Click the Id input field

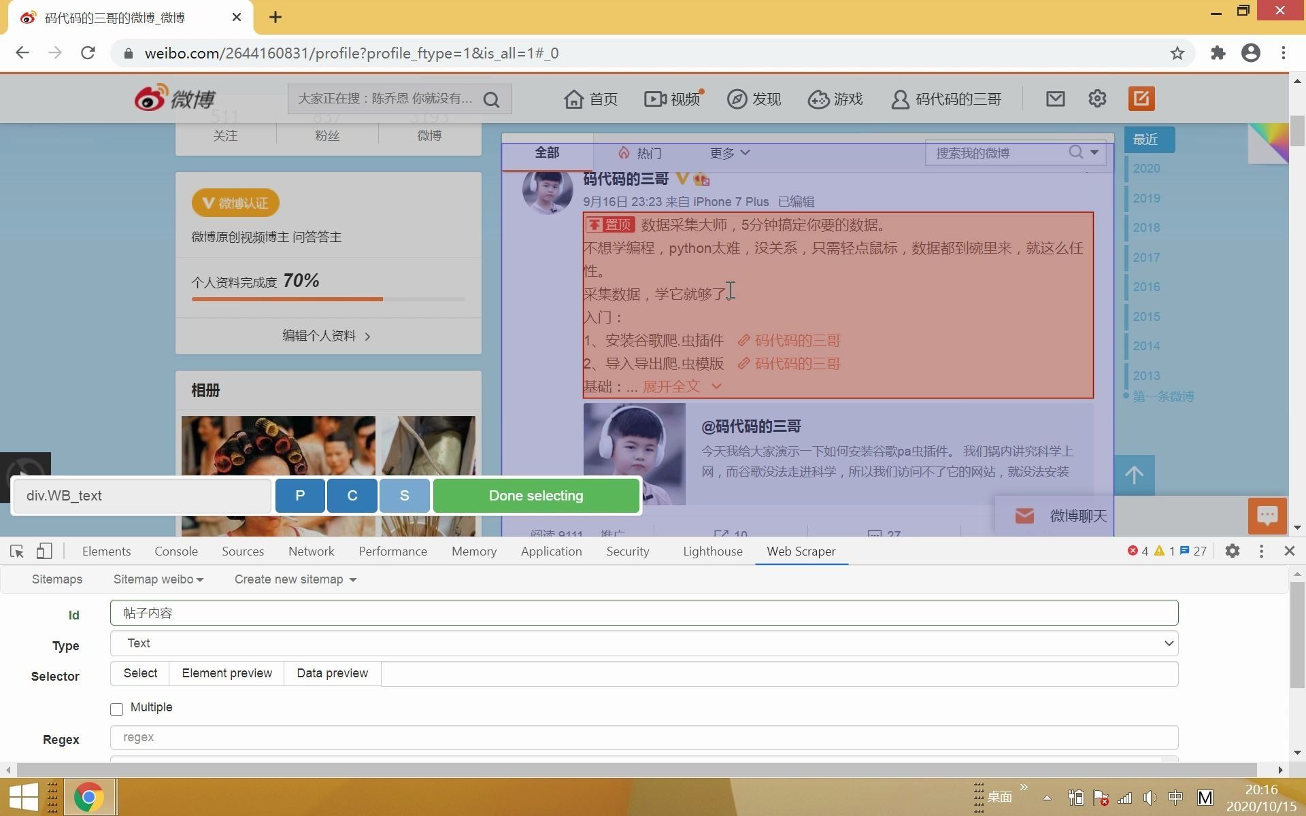644,613
